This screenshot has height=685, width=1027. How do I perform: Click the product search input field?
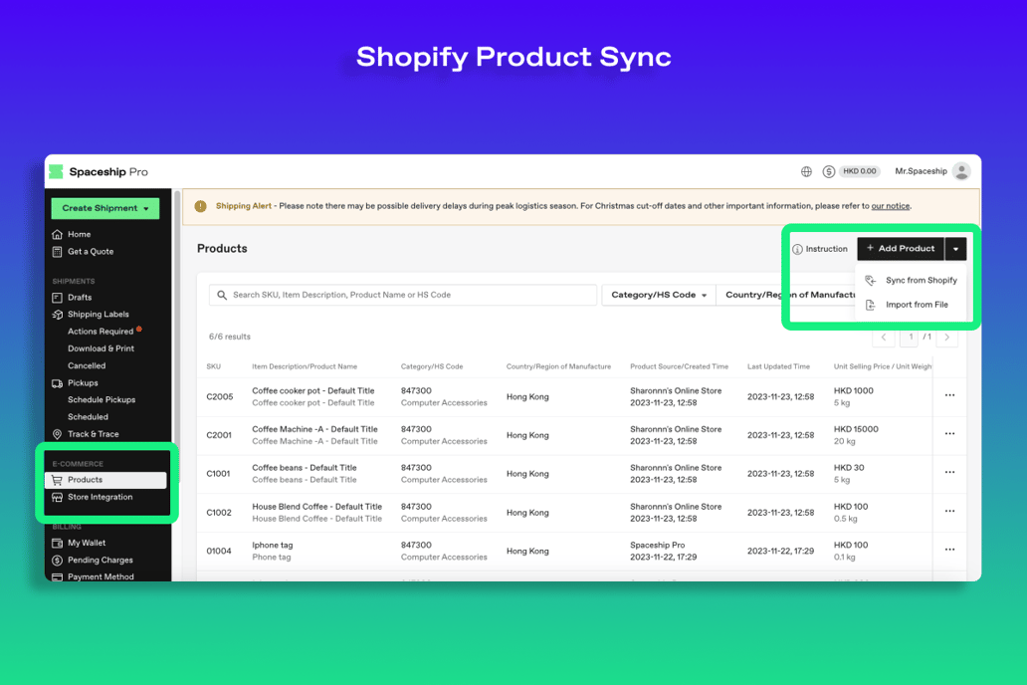coord(398,295)
